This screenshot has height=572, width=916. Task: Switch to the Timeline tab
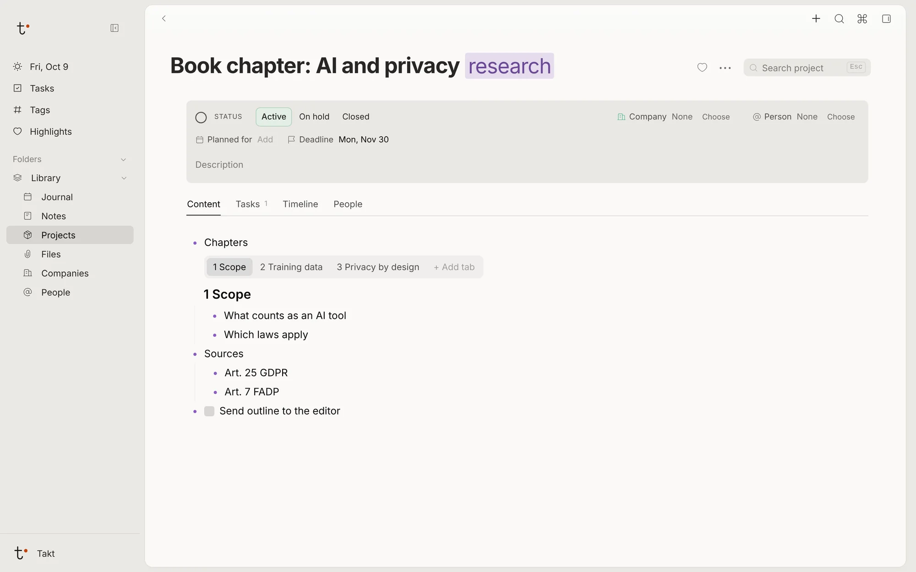[x=300, y=204]
